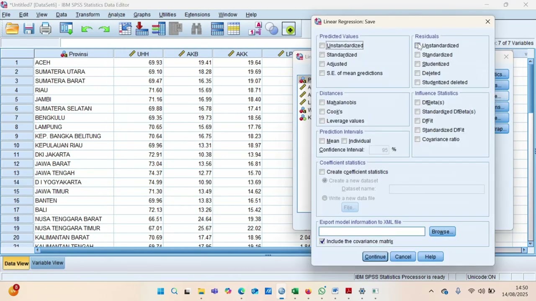
Task: Check the Covariance ratio option
Action: pyautogui.click(x=417, y=139)
